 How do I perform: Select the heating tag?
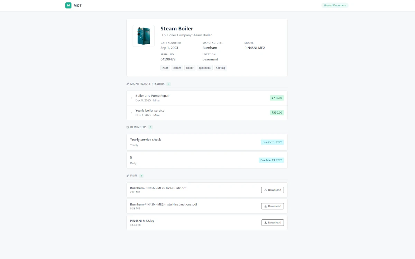pyautogui.click(x=220, y=68)
